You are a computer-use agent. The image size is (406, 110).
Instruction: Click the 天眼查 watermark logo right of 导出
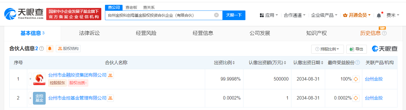click(x=385, y=49)
